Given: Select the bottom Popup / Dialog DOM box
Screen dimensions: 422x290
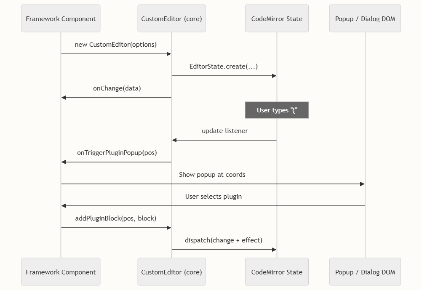Looking at the screenshot, I should [365, 272].
